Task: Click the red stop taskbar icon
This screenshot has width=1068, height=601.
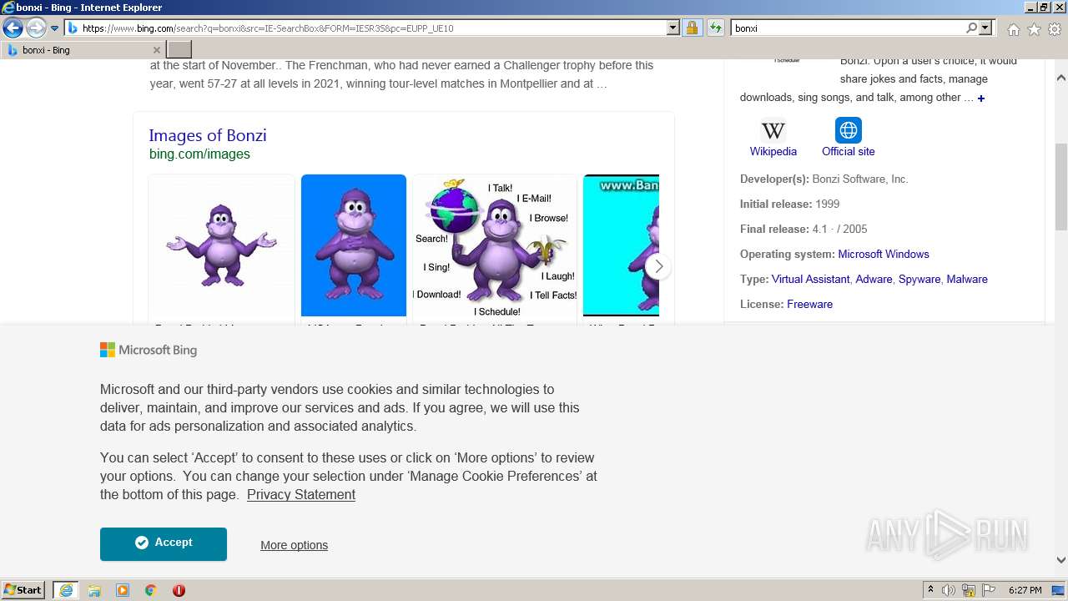Action: click(179, 590)
